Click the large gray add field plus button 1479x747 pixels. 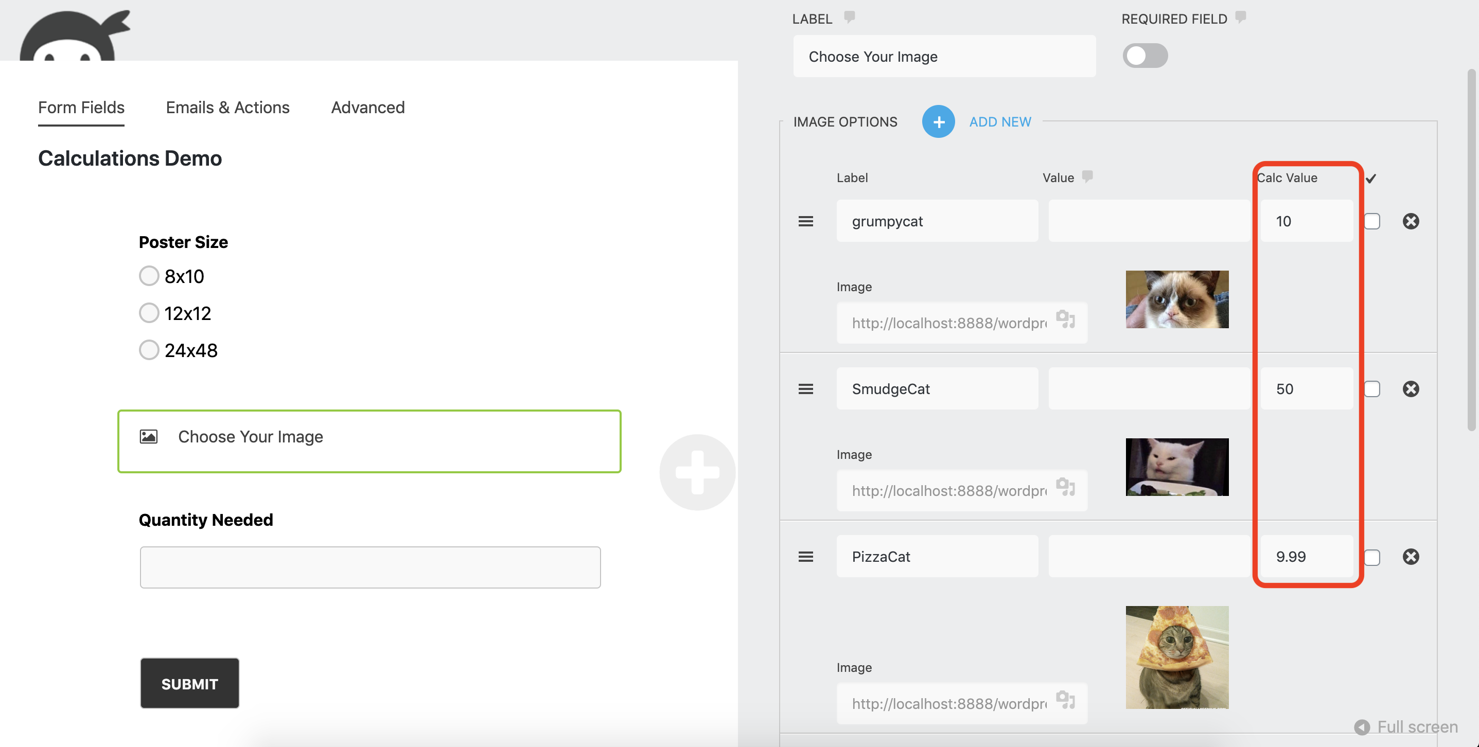click(x=697, y=472)
